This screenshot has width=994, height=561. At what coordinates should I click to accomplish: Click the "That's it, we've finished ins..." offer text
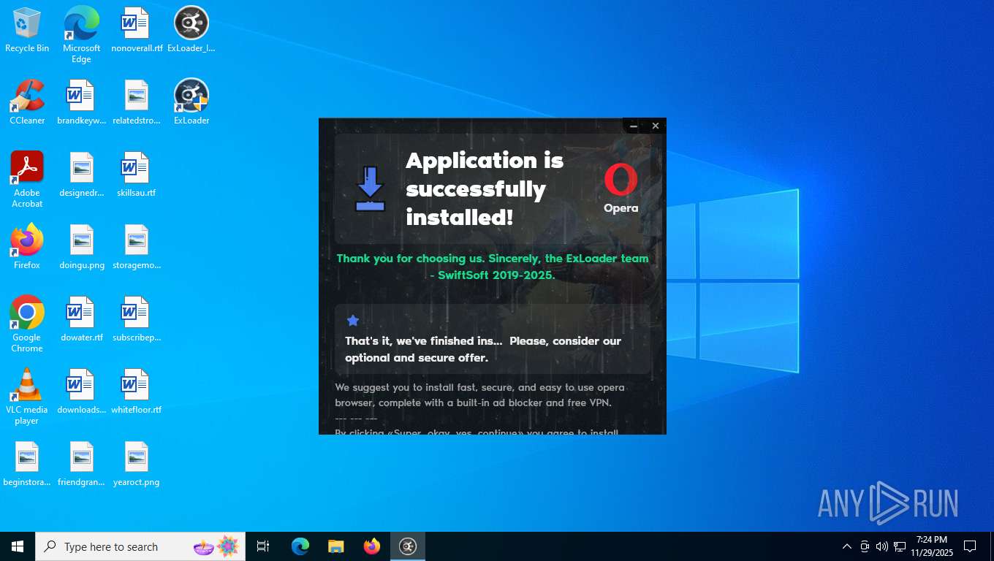tap(483, 349)
